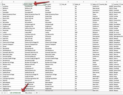The image size is (123, 95).
Task: Click the Maryland state name cell
Action: [x=96, y=60]
